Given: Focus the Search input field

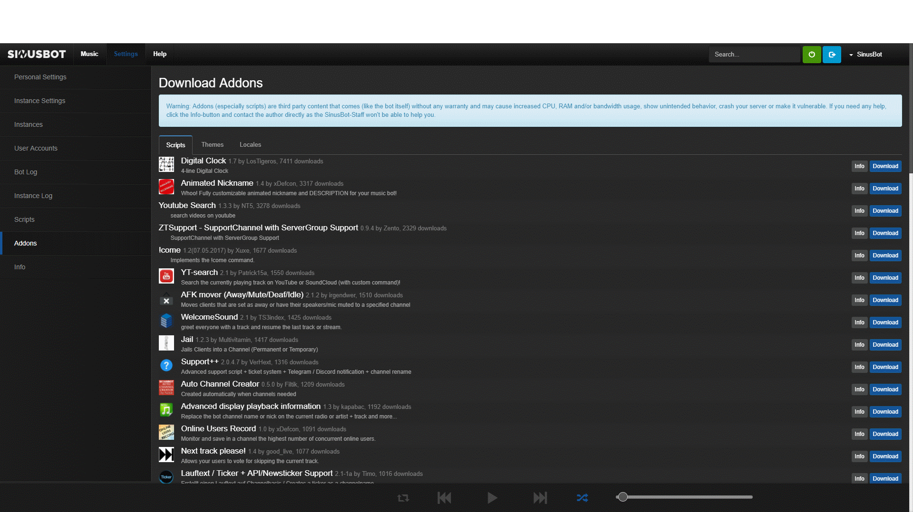Looking at the screenshot, I should click(x=754, y=55).
